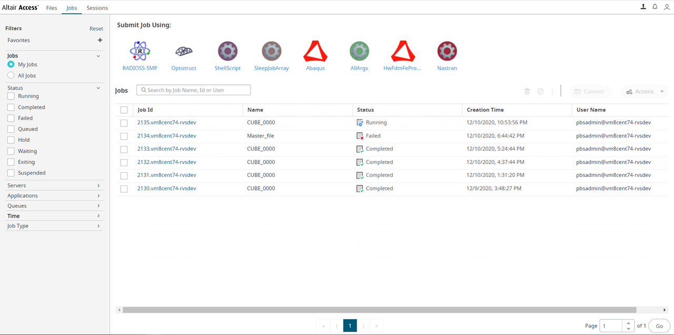Click the search magnifier icon

tap(143, 90)
